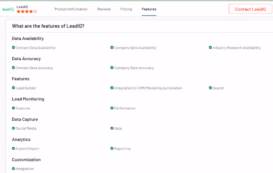
Task: Click 'Performance' feature text
Action: [x=125, y=108]
